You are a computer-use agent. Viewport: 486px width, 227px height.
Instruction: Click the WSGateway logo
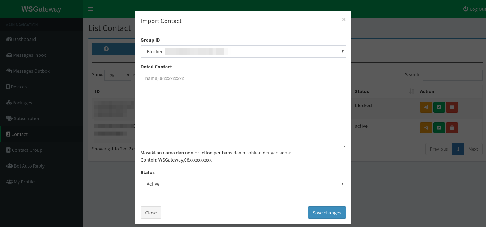pyautogui.click(x=41, y=9)
